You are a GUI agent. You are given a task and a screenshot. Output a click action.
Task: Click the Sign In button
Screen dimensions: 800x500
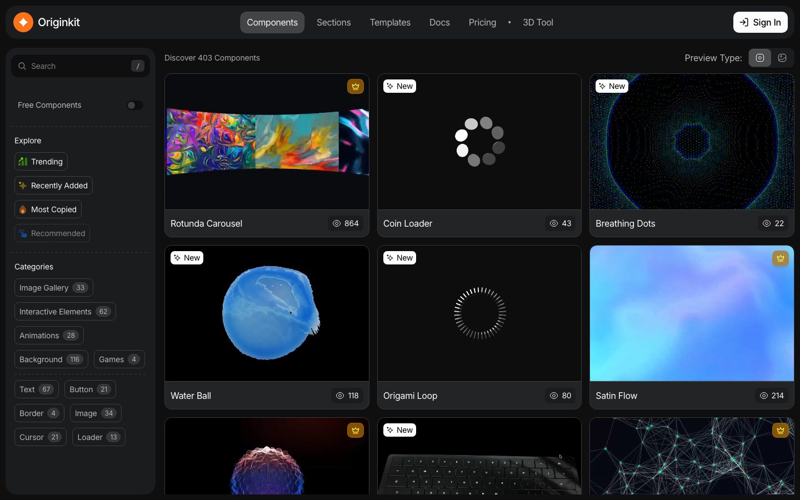[761, 22]
